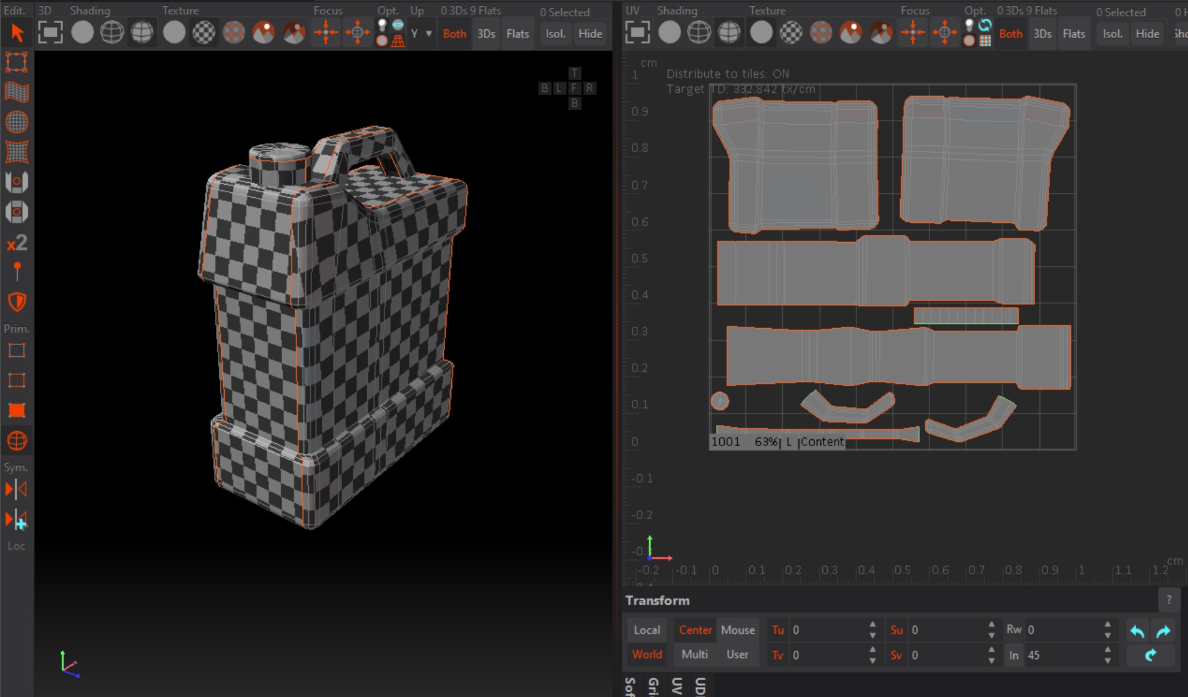The height and width of the screenshot is (697, 1188).
Task: Set wireframe shading in the 3D view
Action: click(x=112, y=32)
